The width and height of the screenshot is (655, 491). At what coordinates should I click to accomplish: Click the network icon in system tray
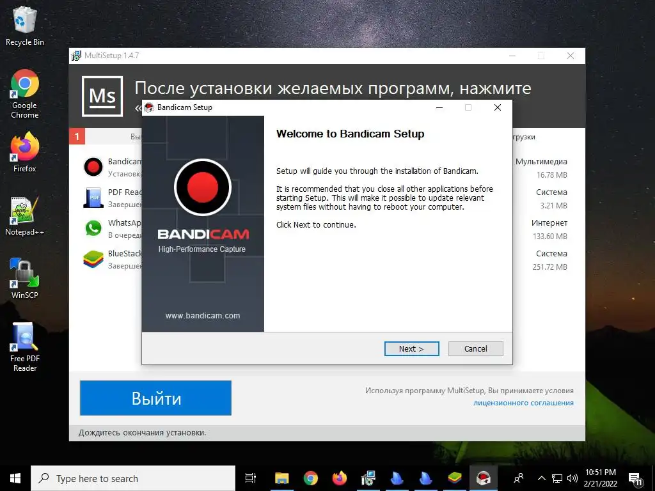pyautogui.click(x=557, y=478)
